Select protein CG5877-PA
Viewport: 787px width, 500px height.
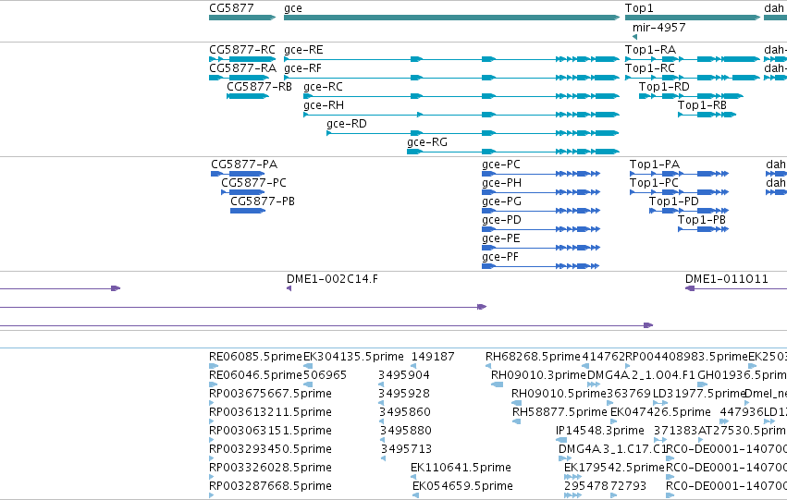pyautogui.click(x=238, y=174)
